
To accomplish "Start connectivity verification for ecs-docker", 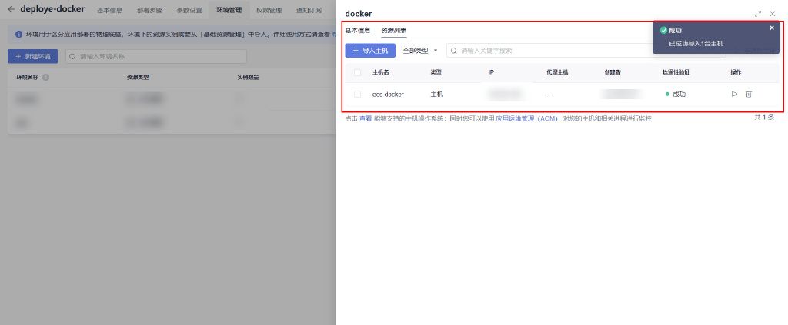I will pyautogui.click(x=734, y=94).
